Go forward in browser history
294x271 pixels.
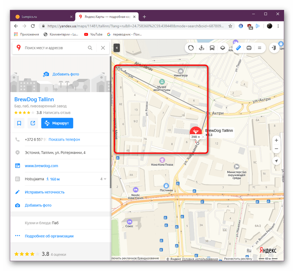[x=24, y=26]
